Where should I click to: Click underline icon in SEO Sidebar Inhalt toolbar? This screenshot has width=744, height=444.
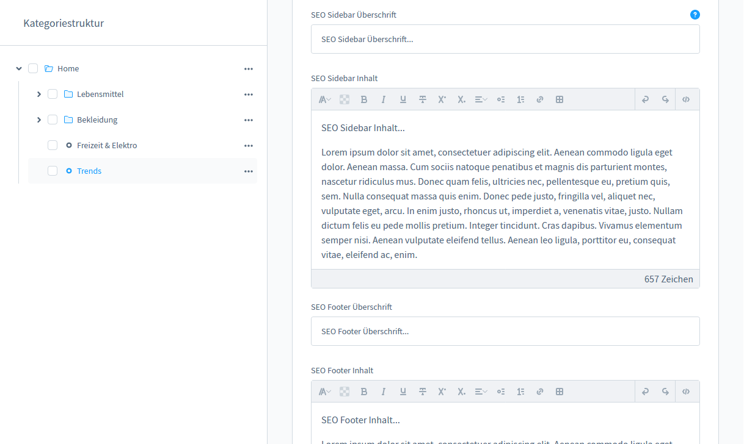click(403, 99)
